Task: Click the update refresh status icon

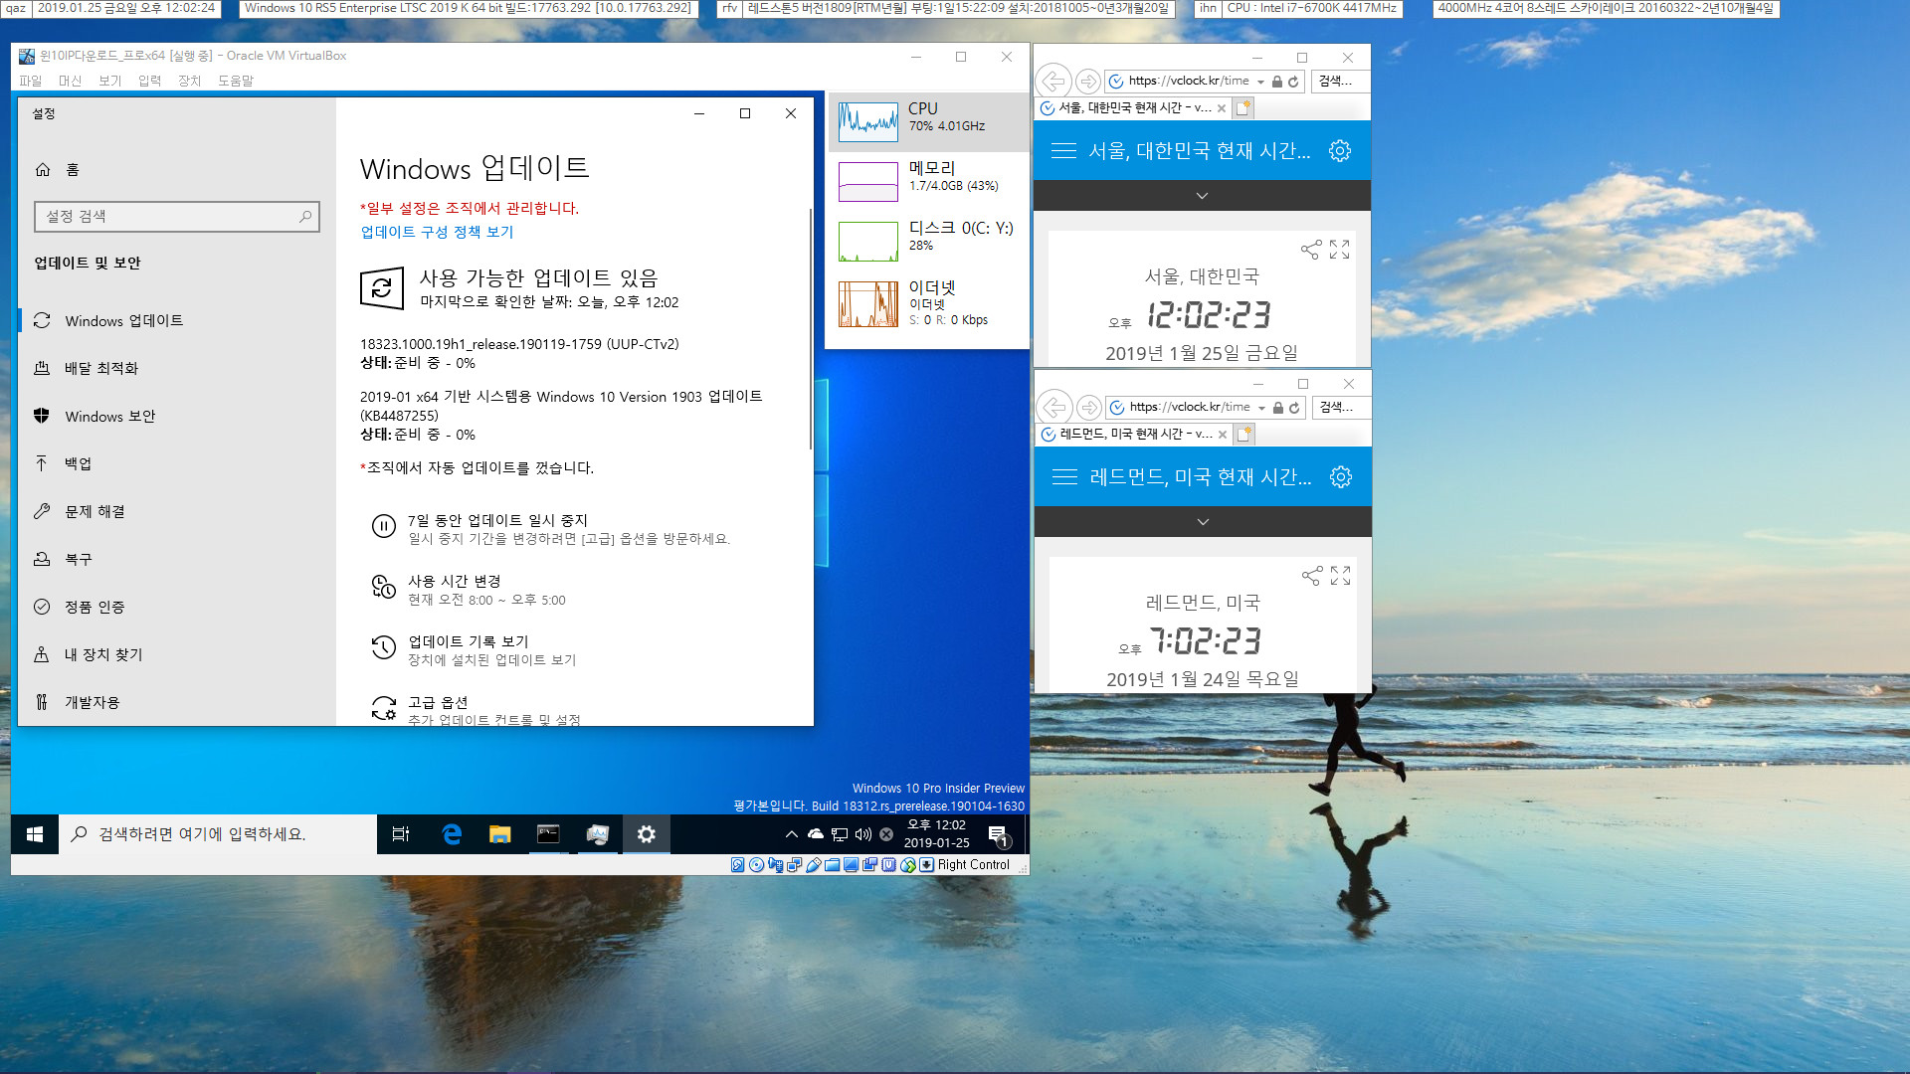Action: [382, 288]
